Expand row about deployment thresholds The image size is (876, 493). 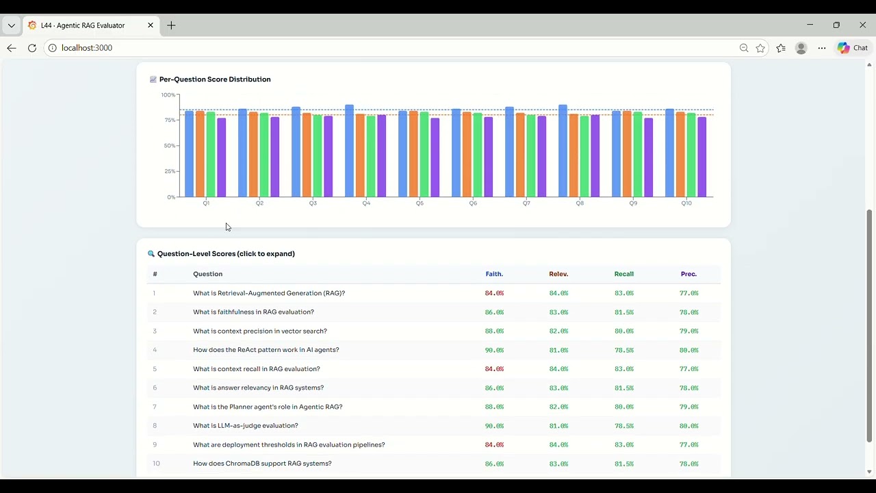(x=434, y=445)
